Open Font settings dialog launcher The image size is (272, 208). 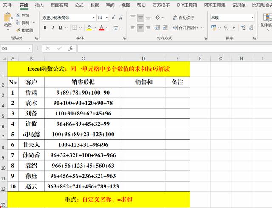pyautogui.click(x=124, y=38)
